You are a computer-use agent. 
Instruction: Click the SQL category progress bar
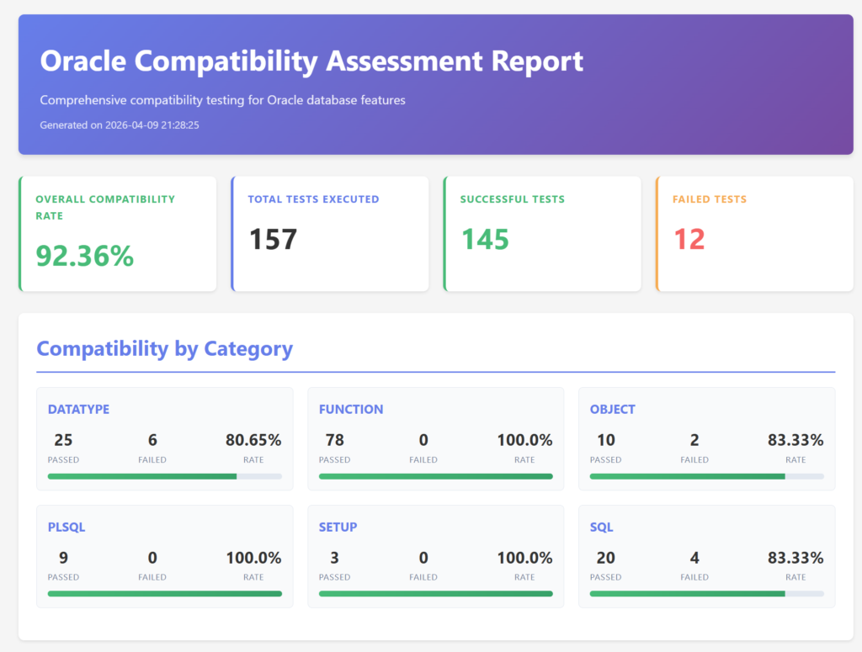706,594
